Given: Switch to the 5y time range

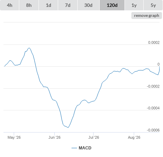Looking at the screenshot, I should (x=153, y=5).
